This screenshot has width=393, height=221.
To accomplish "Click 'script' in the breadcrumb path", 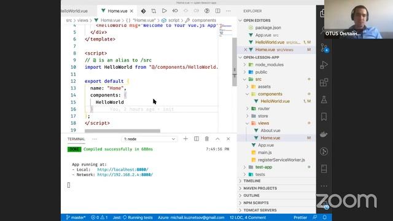I will pos(174,20).
